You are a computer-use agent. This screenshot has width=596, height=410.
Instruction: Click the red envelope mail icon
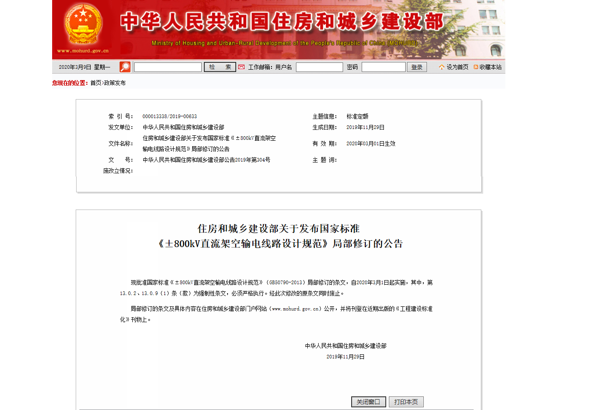tap(242, 67)
